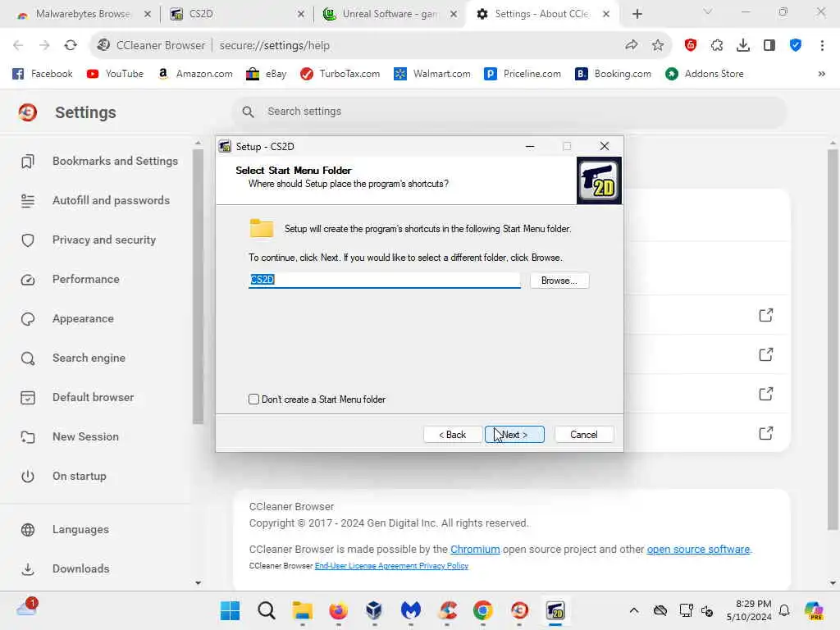Viewport: 840px width, 630px height.
Task: Open a new browser tab
Action: click(x=637, y=14)
